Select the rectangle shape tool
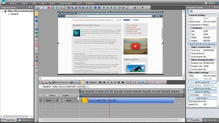Image resolution: width=219 pixels, height=123 pixels. [x=37, y=29]
